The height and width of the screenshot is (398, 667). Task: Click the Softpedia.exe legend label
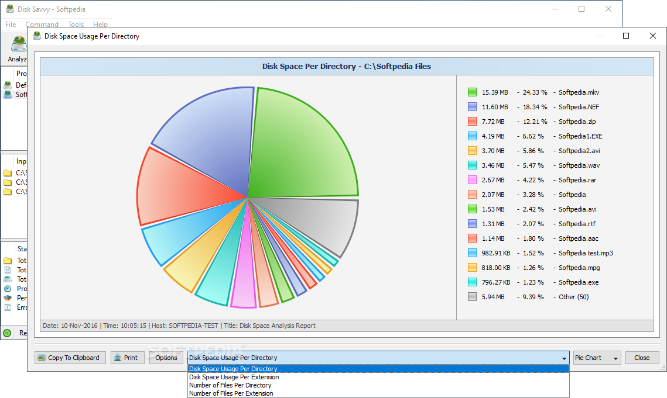tap(579, 282)
